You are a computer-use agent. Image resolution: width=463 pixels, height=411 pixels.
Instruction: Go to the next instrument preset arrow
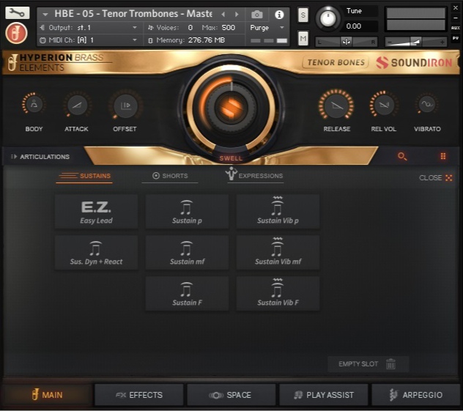click(237, 14)
